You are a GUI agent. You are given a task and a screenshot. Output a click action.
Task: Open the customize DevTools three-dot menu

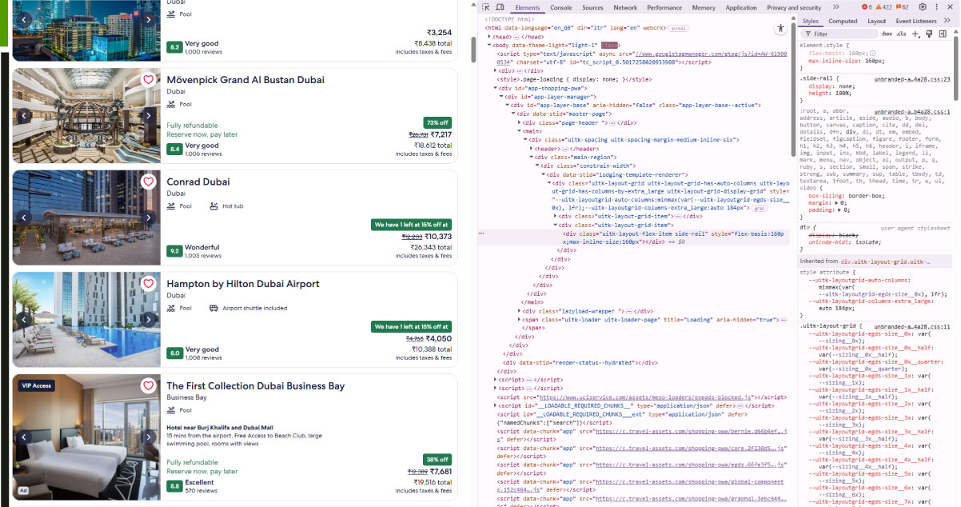pos(936,6)
